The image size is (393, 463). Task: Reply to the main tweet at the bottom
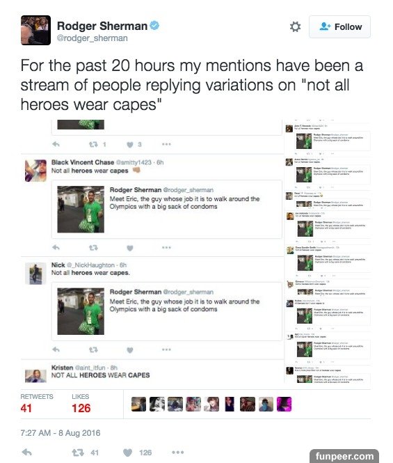pyautogui.click(x=27, y=452)
